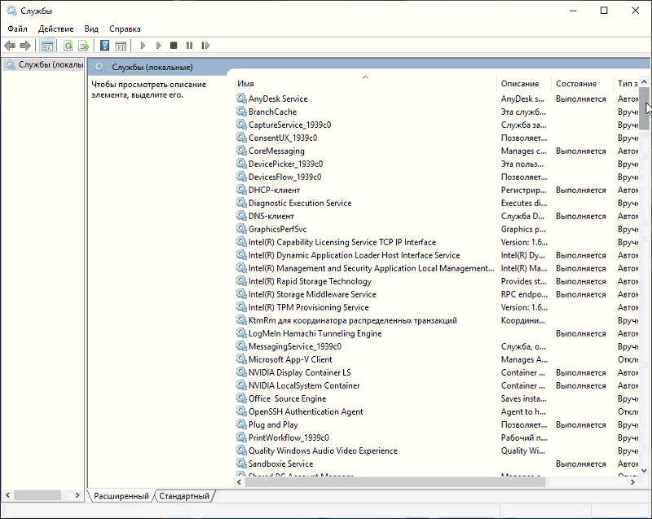Select Intel(R) Capability Licensing Service TCP IP Interface
This screenshot has height=519, width=652.
[x=342, y=242]
